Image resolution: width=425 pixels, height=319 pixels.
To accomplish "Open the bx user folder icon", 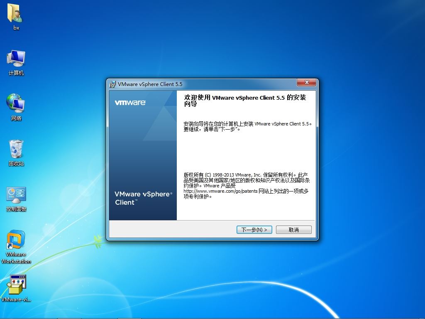I will coord(15,13).
